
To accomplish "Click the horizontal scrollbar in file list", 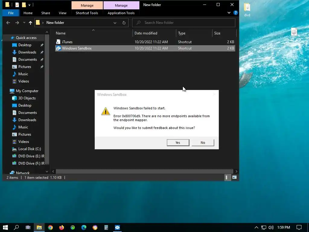I will [x=145, y=171].
